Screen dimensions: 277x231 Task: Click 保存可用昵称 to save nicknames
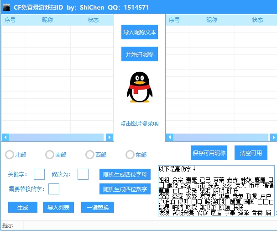(209, 153)
